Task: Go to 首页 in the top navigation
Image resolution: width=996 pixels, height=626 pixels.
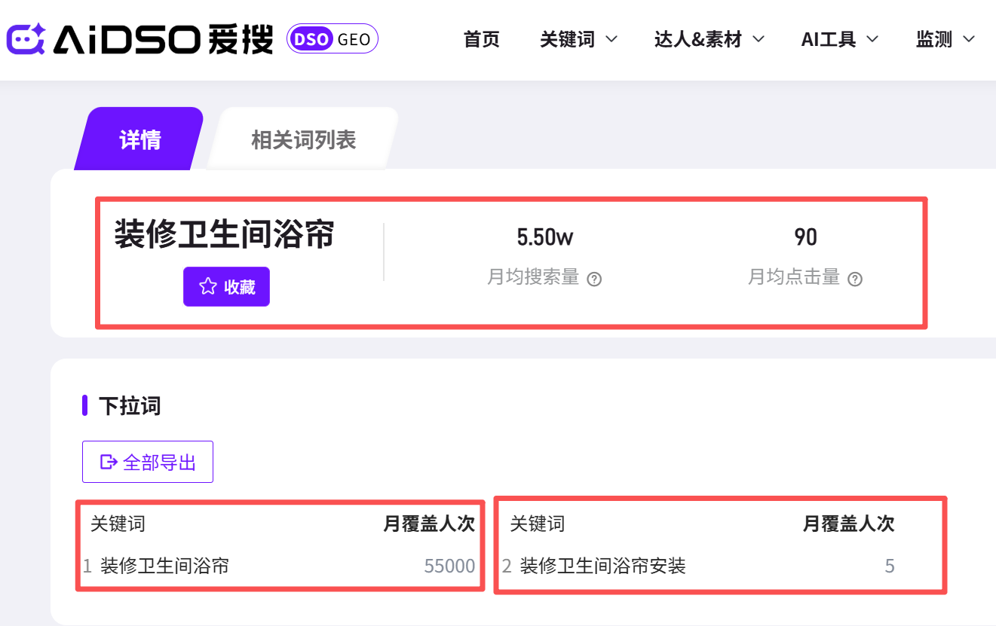Action: (482, 39)
